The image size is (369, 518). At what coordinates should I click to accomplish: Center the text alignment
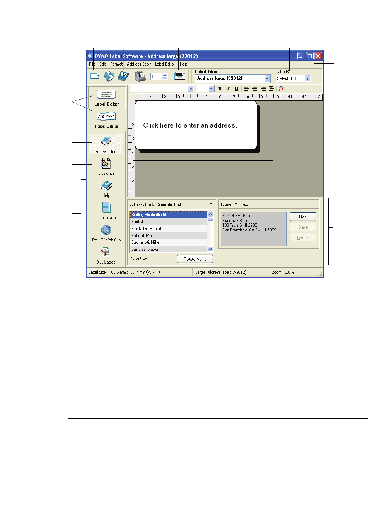[x=255, y=89]
